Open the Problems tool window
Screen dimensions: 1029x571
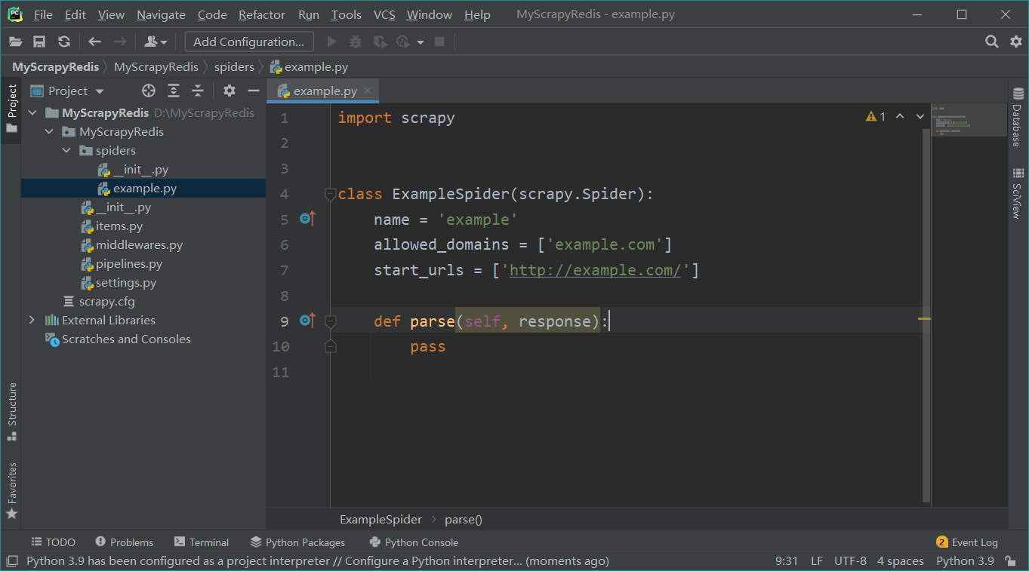coord(124,542)
